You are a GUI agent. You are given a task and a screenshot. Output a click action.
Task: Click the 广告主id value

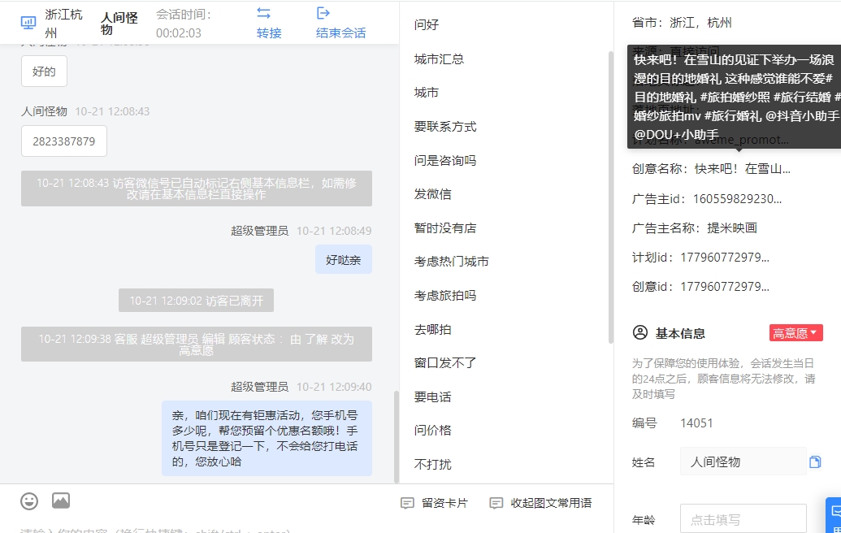pyautogui.click(x=737, y=199)
